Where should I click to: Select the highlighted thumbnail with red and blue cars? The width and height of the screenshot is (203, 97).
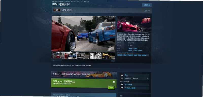[71, 55]
